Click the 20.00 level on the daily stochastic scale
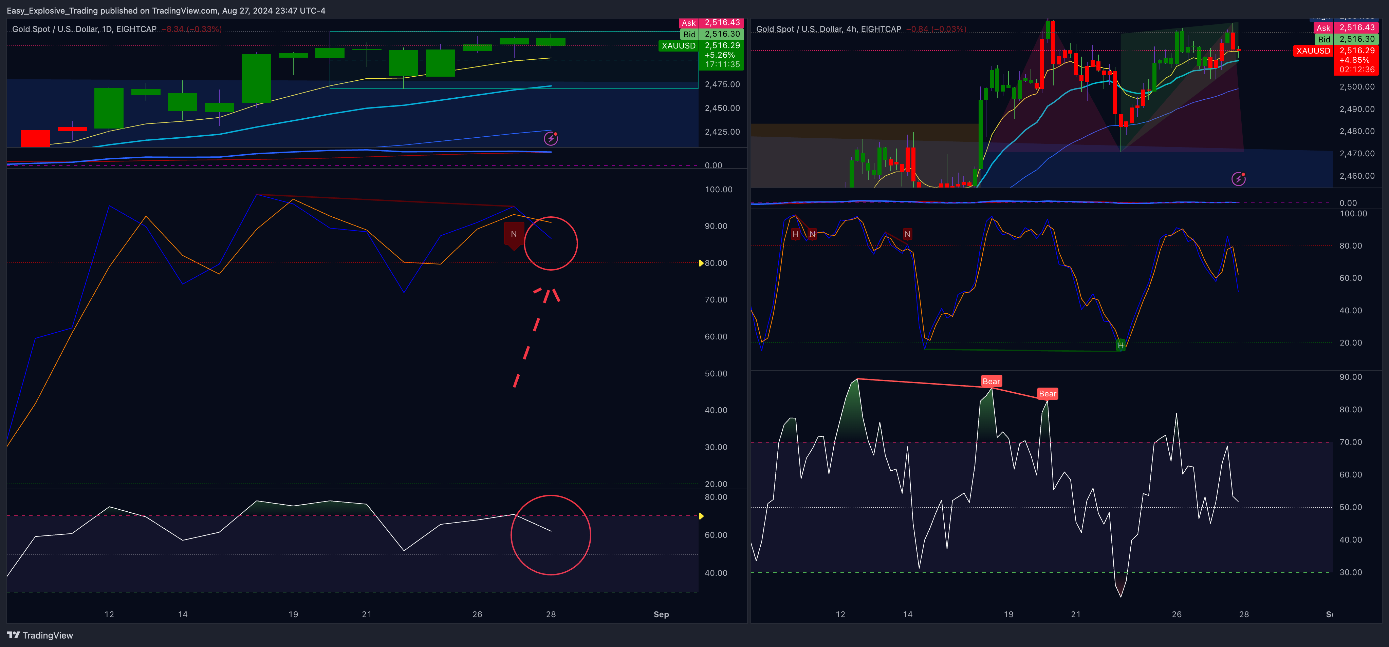 click(x=716, y=484)
